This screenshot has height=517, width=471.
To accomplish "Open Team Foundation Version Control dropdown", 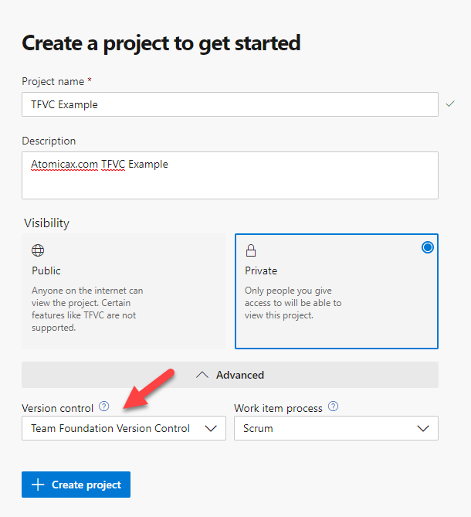I will [124, 428].
